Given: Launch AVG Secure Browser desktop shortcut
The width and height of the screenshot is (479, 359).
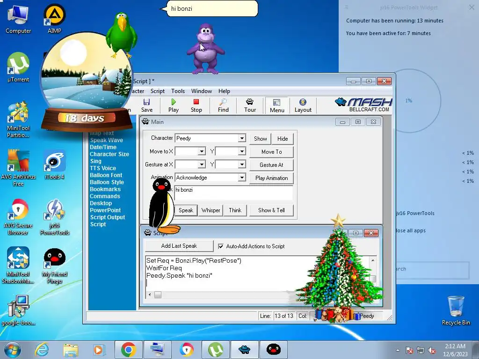Looking at the screenshot, I should (18, 217).
